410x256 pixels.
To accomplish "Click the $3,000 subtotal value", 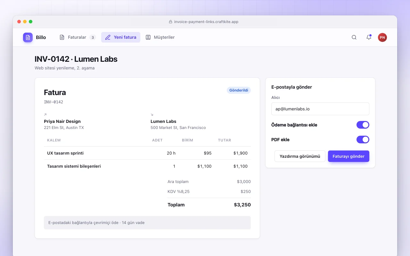I will (x=244, y=181).
